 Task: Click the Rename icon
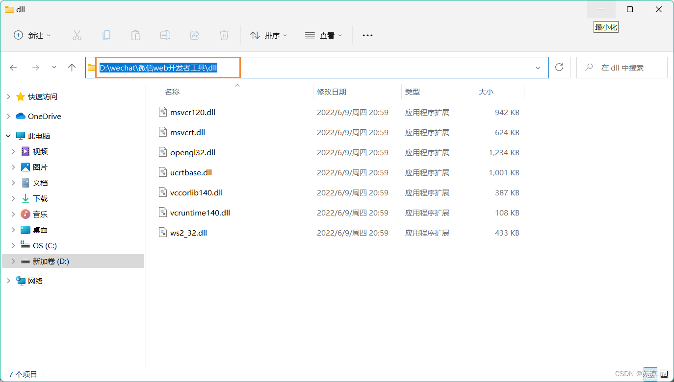point(165,35)
